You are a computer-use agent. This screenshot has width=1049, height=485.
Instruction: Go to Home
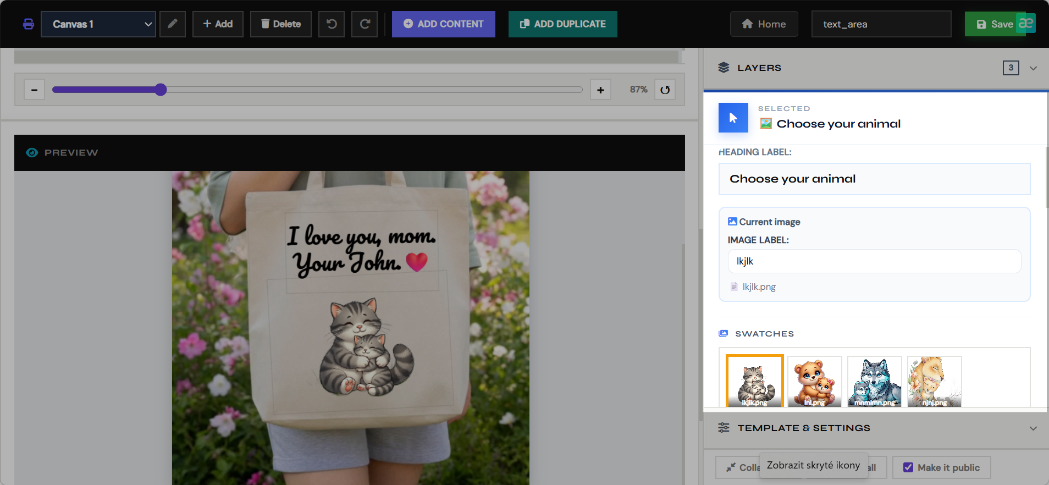pyautogui.click(x=764, y=24)
